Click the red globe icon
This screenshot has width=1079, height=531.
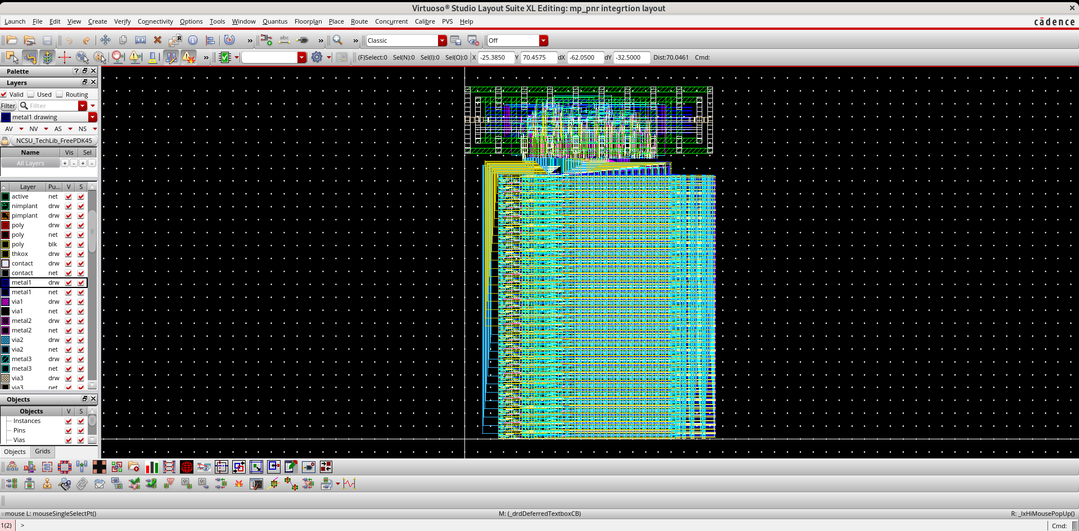pyautogui.click(x=187, y=467)
